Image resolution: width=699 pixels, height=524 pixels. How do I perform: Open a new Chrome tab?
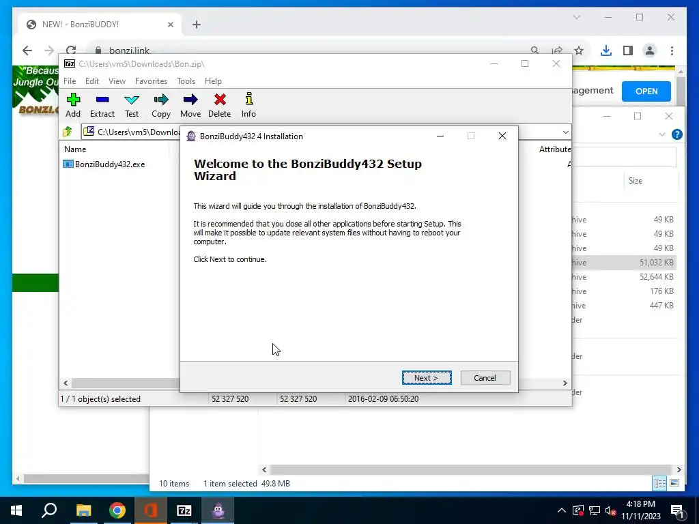[197, 25]
